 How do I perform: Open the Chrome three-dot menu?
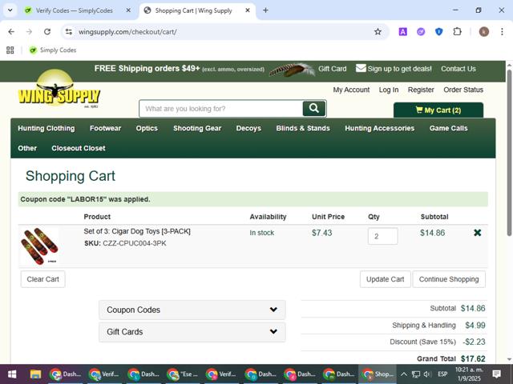pos(502,32)
